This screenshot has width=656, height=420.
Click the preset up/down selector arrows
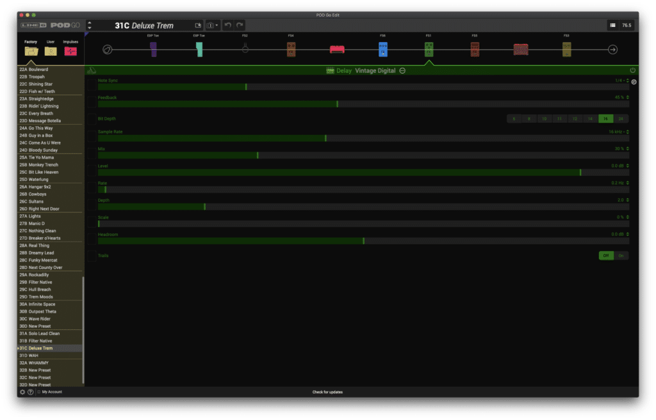pos(90,26)
